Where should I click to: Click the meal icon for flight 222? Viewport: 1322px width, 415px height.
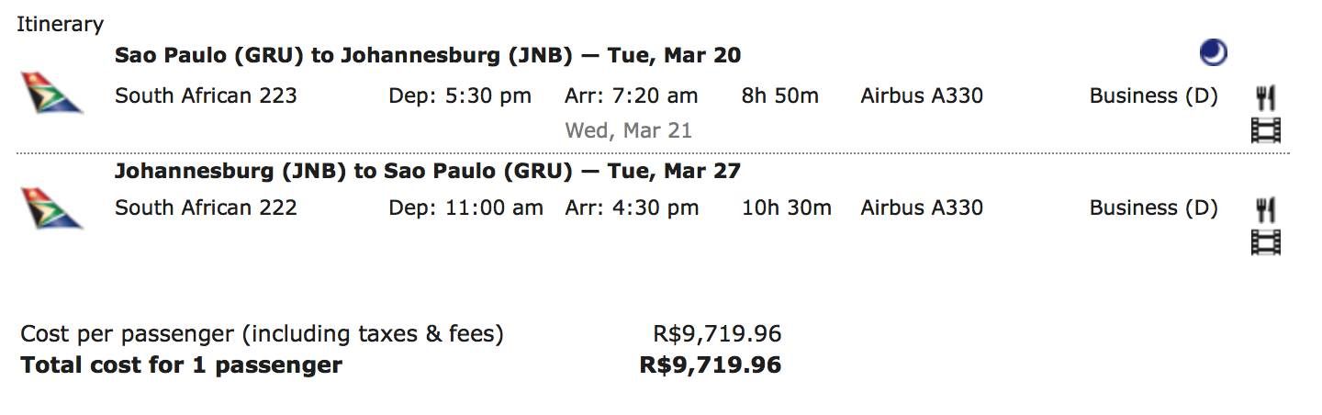pos(1266,210)
